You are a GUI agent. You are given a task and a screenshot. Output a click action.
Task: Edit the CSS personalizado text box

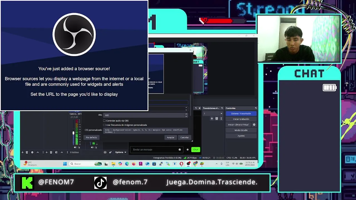[146, 131]
